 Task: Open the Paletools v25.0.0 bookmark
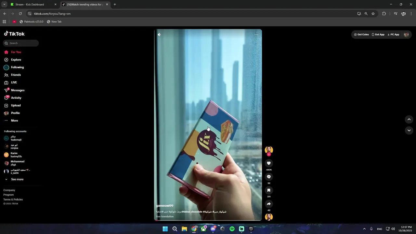point(31,22)
